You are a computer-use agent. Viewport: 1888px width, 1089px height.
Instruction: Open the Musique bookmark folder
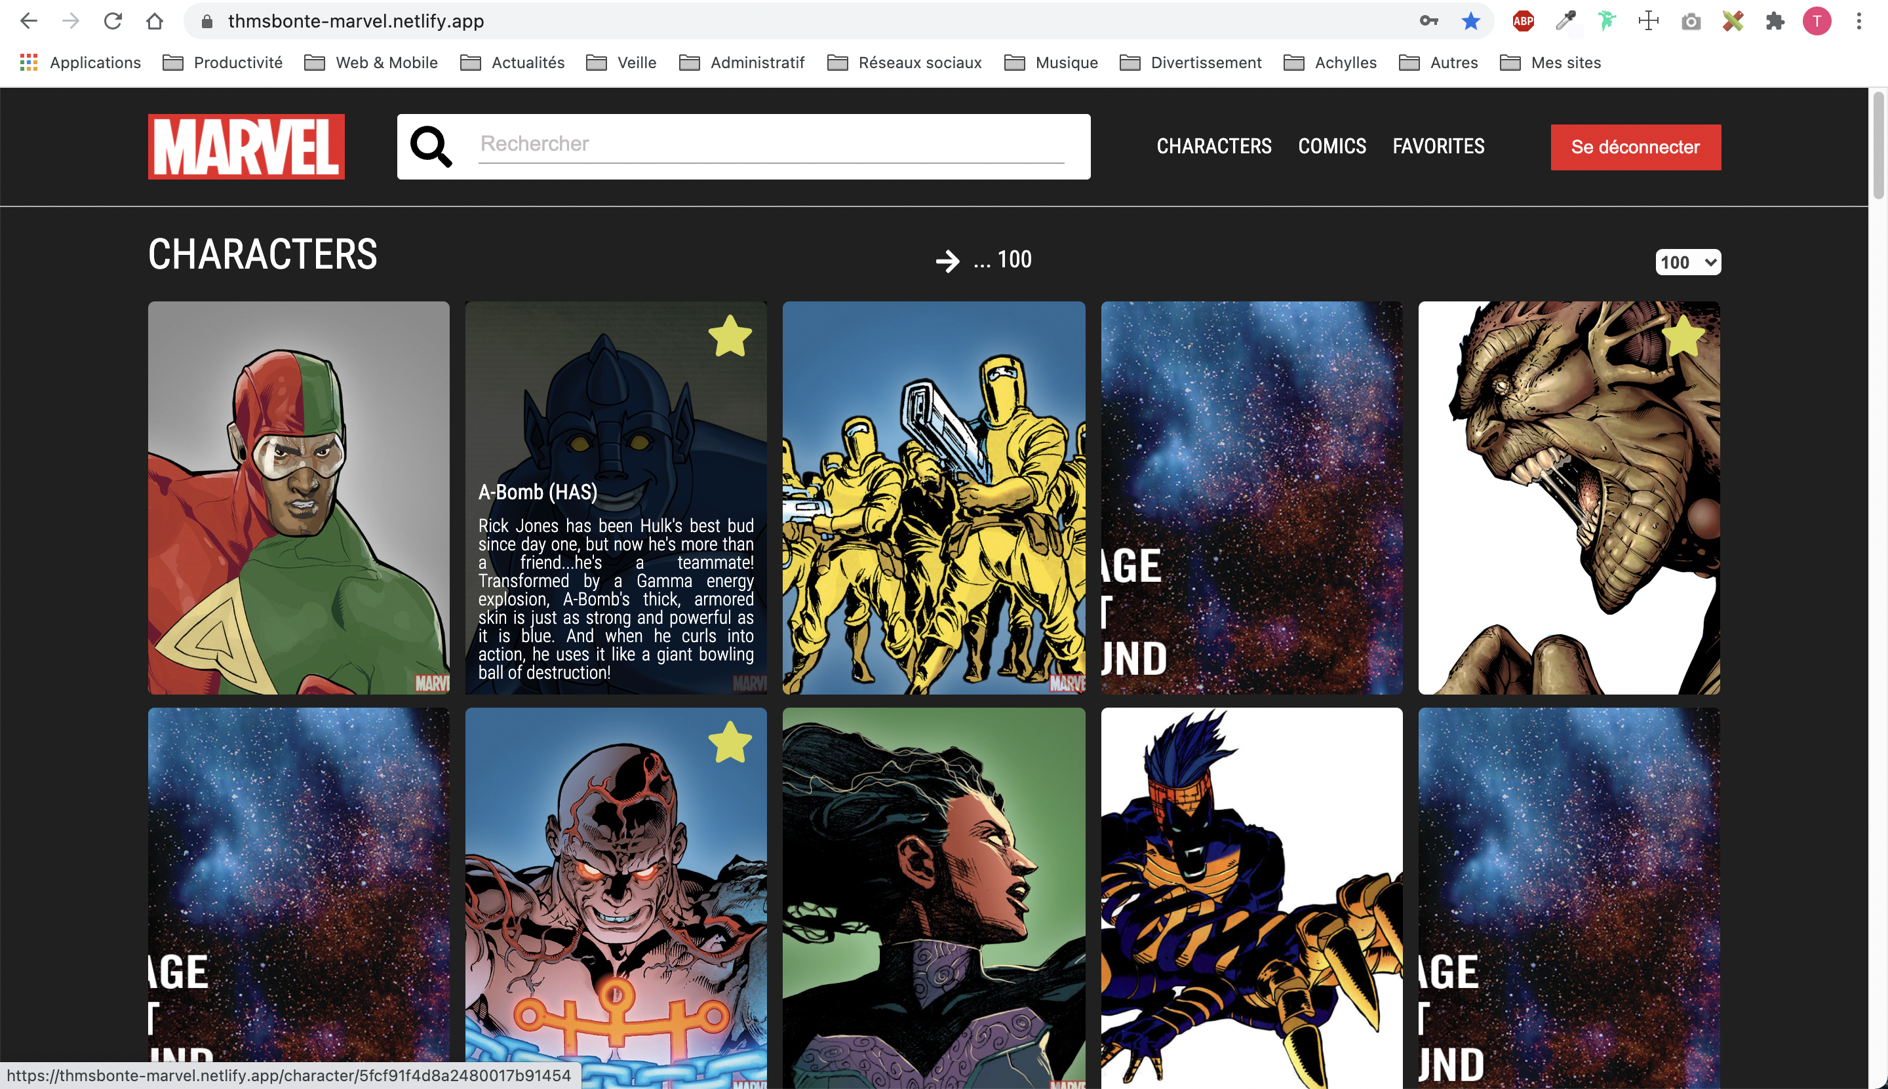click(1052, 63)
